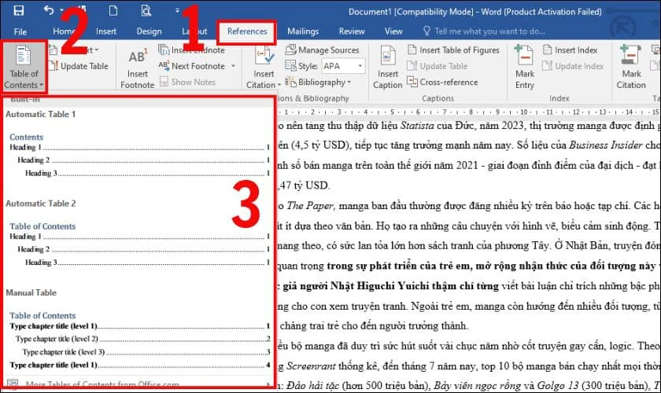Click Next Footnote button
The width and height of the screenshot is (661, 393).
coord(192,66)
